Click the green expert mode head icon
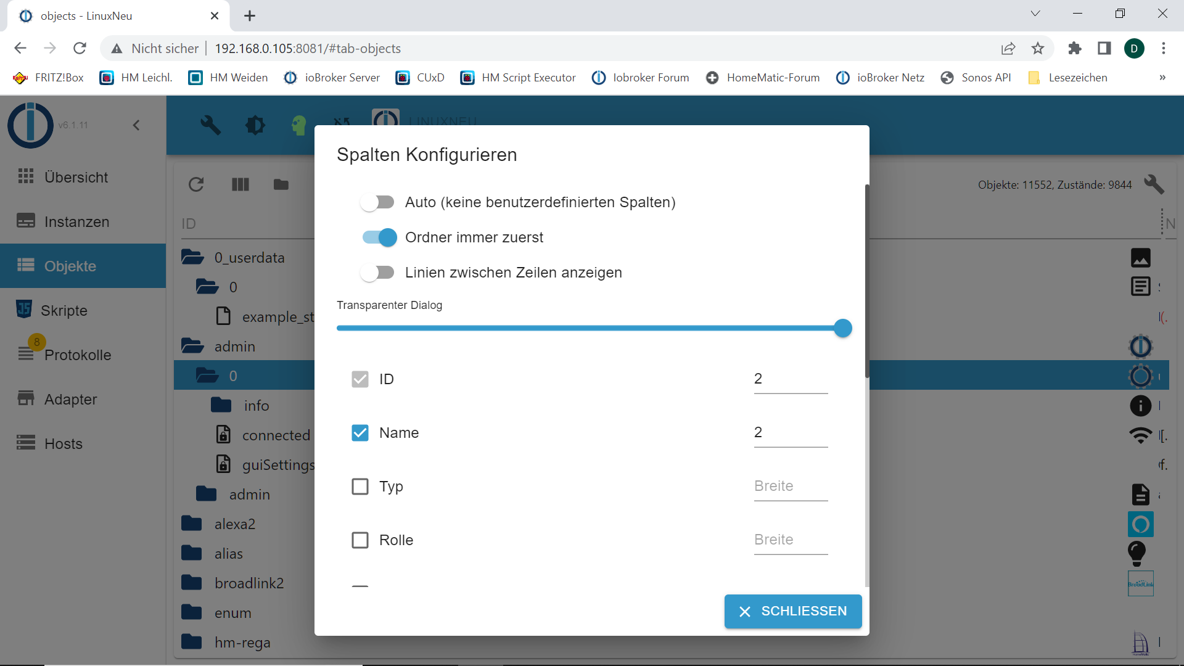Screen dimensions: 1184x666 [x=299, y=125]
